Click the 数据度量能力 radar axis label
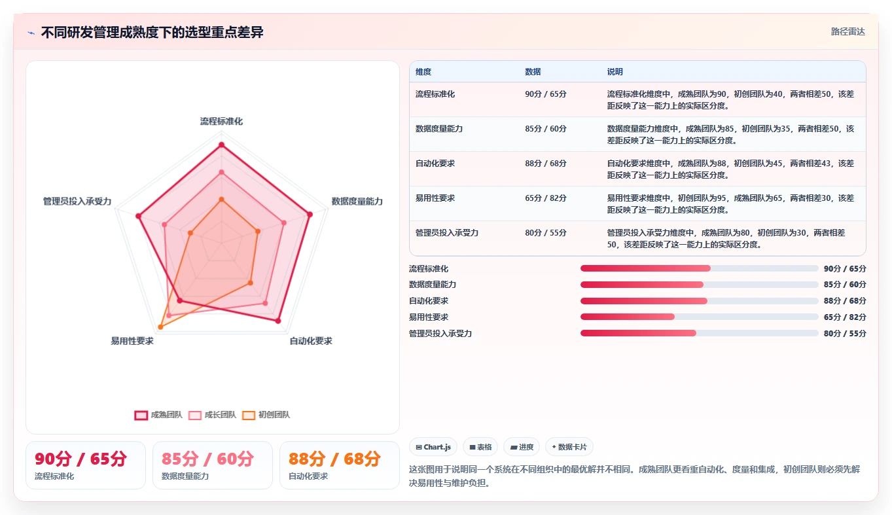Image resolution: width=892 pixels, height=515 pixels. [x=357, y=202]
